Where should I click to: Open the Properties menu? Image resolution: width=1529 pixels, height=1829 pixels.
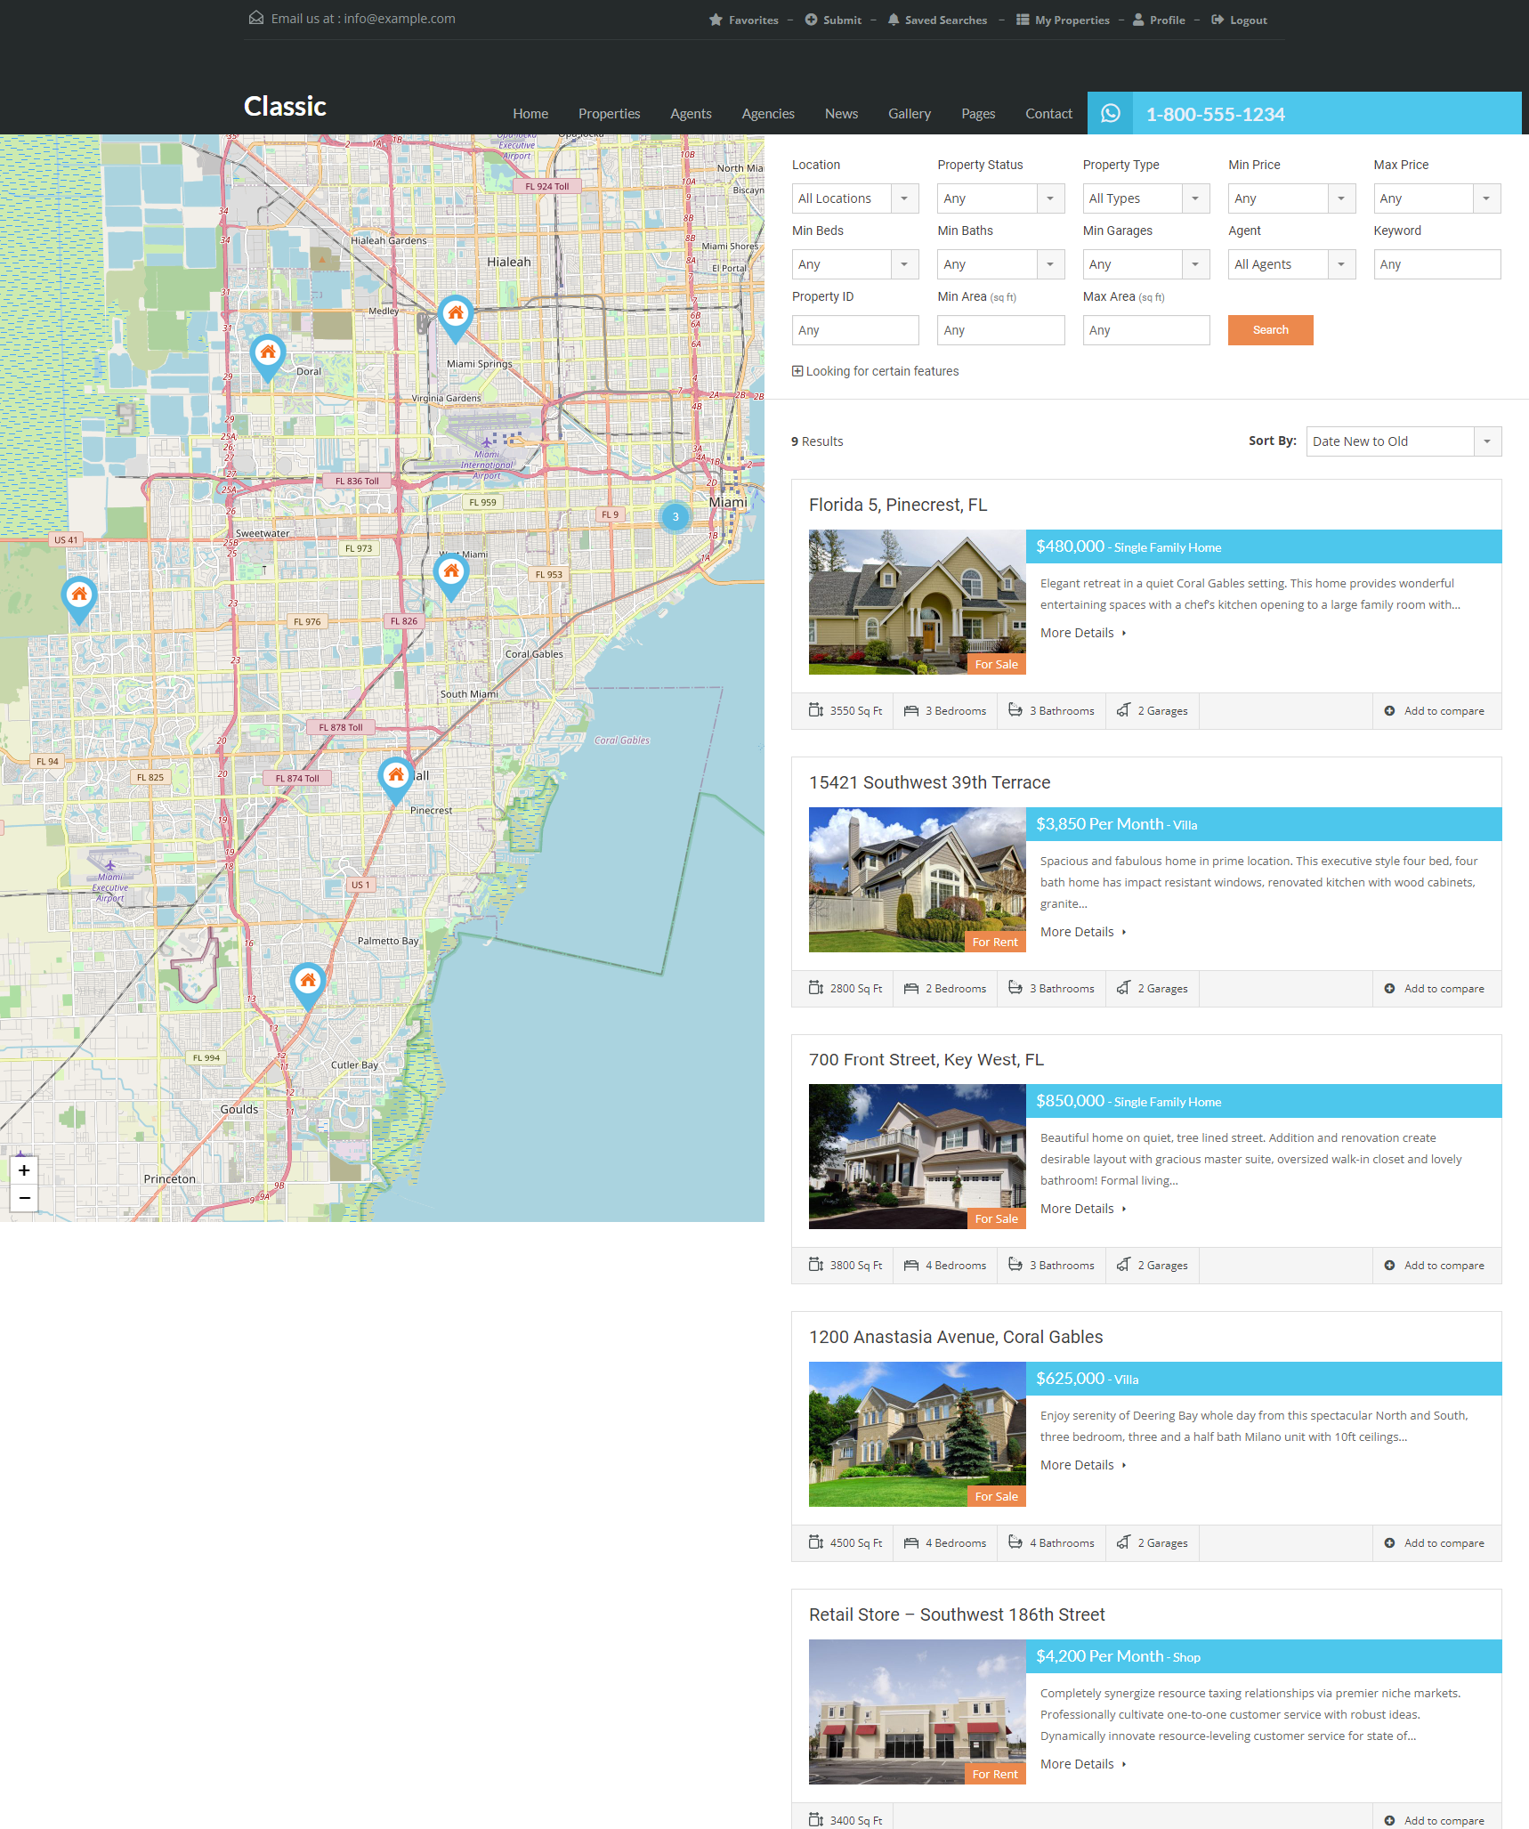pyautogui.click(x=609, y=114)
